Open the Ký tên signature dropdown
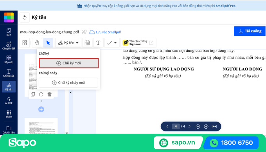This screenshot has height=152, width=266. pos(68,43)
